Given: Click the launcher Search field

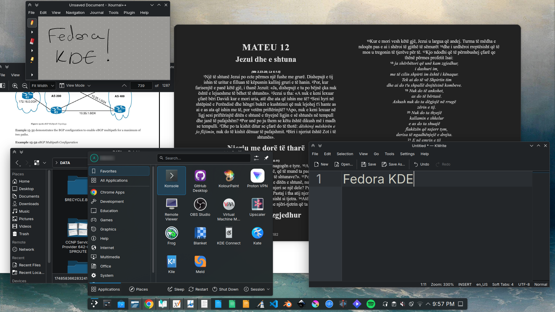Looking at the screenshot, I should pos(204,158).
